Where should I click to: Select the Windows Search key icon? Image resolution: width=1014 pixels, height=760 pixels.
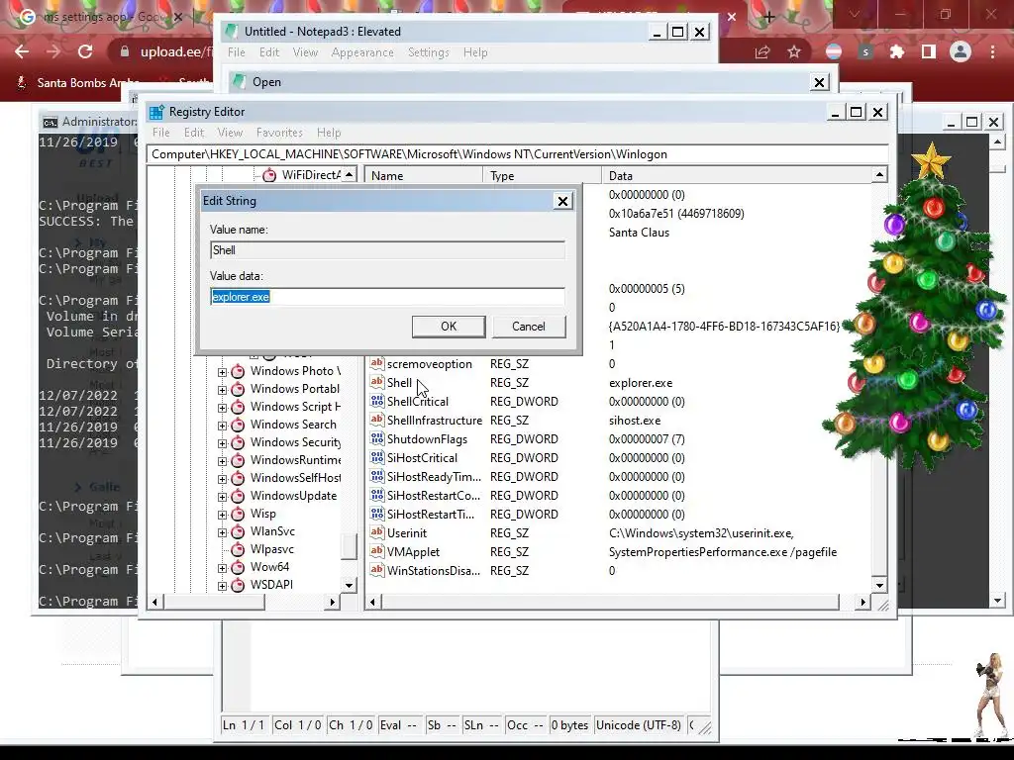[238, 425]
